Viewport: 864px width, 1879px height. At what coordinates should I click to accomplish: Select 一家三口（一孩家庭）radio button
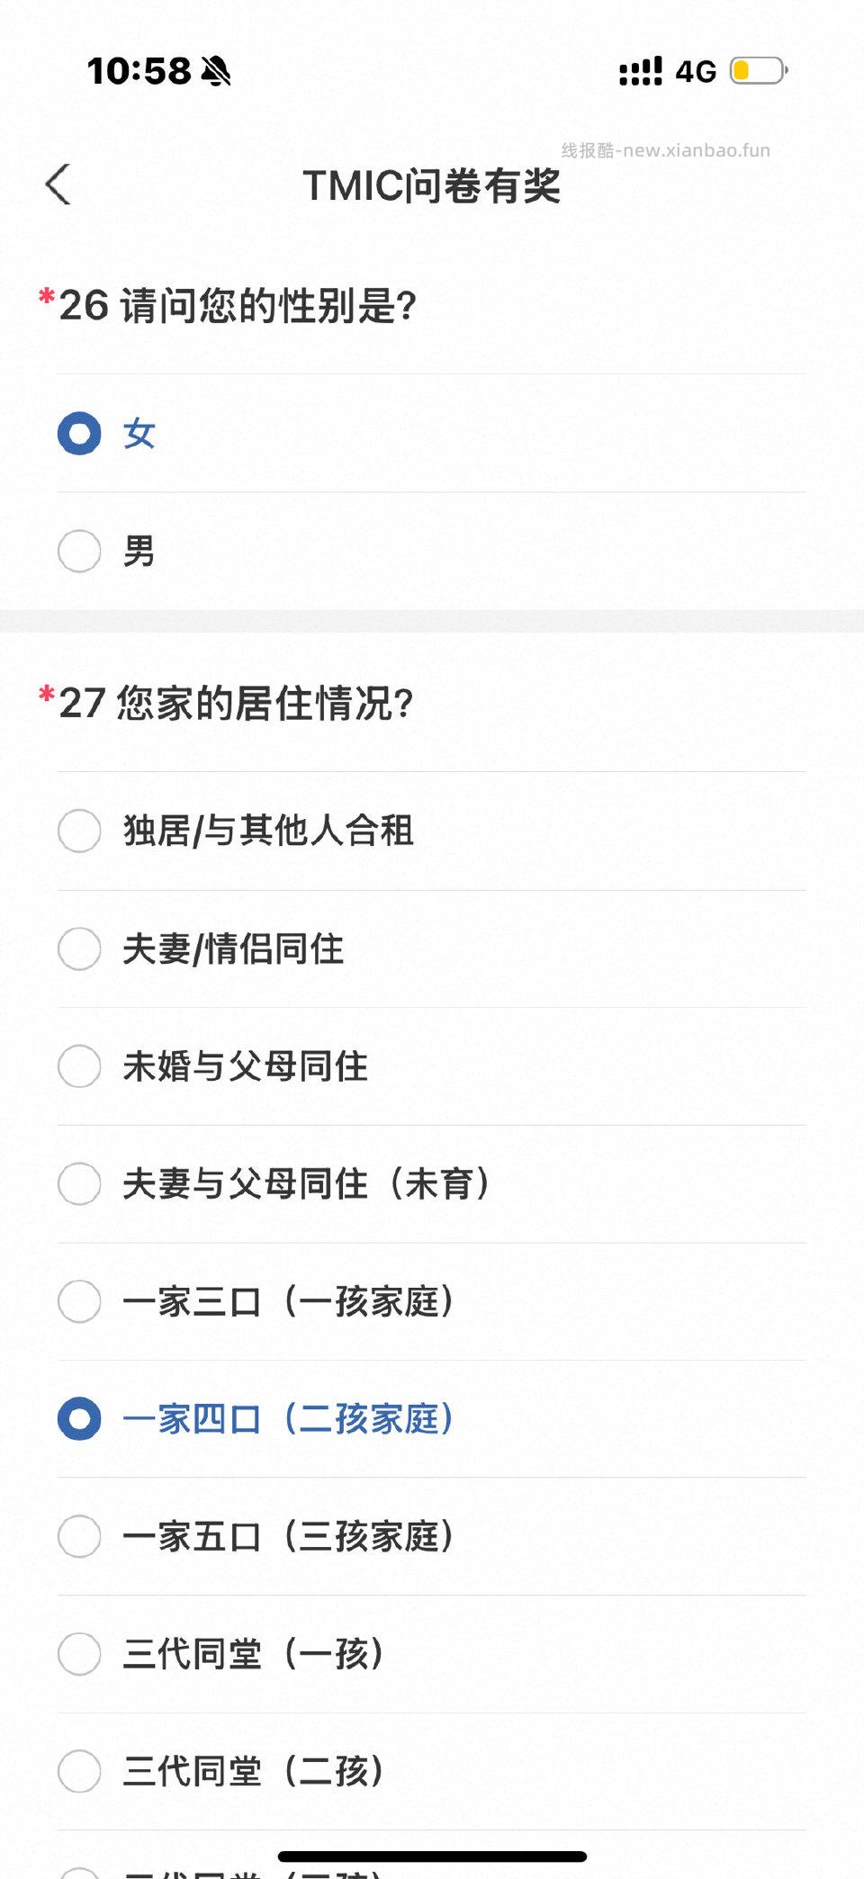79,1301
